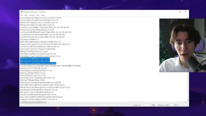The width and height of the screenshot is (206, 116).
Task: Click the LastAutoDownloadHighResTextureReminder line
Action: click(x=50, y=66)
